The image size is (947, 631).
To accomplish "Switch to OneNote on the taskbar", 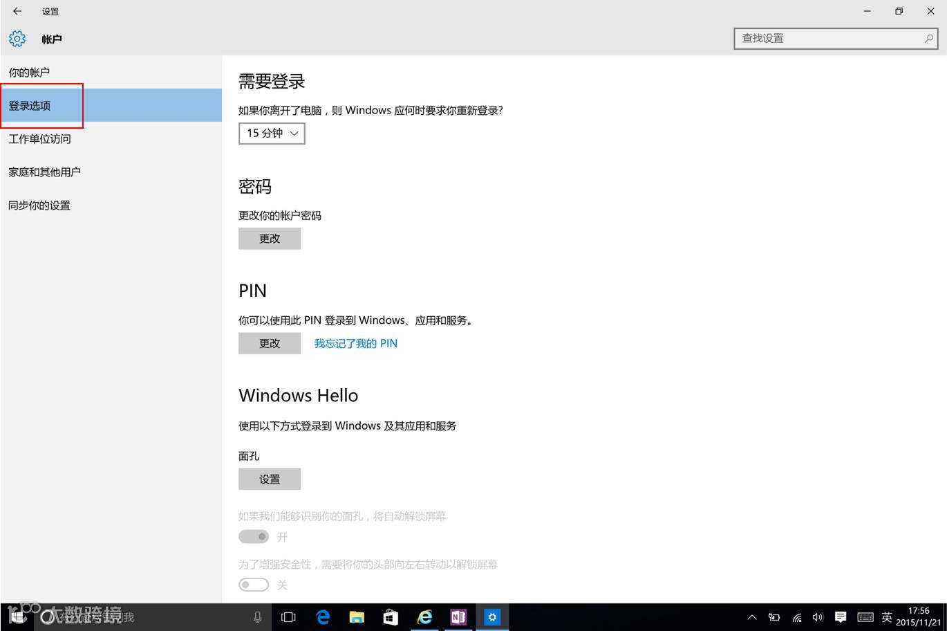I will pyautogui.click(x=458, y=617).
